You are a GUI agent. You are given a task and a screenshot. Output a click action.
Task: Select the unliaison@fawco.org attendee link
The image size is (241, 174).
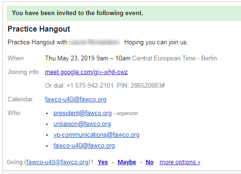[82, 124]
